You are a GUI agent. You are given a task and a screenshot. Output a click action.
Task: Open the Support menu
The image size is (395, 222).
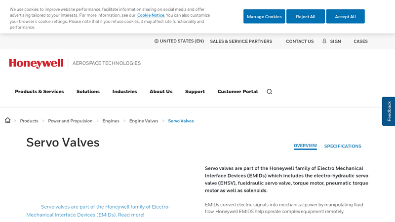195,91
